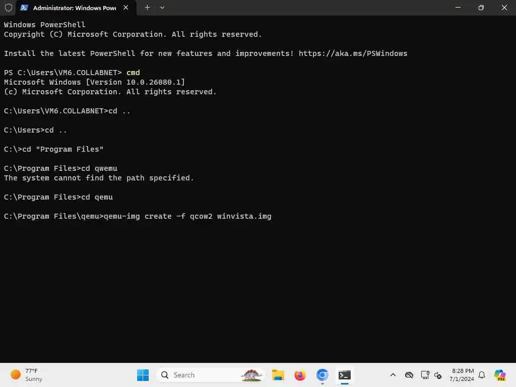Click the taskbar Search box
The height and width of the screenshot is (387, 516).
211,375
